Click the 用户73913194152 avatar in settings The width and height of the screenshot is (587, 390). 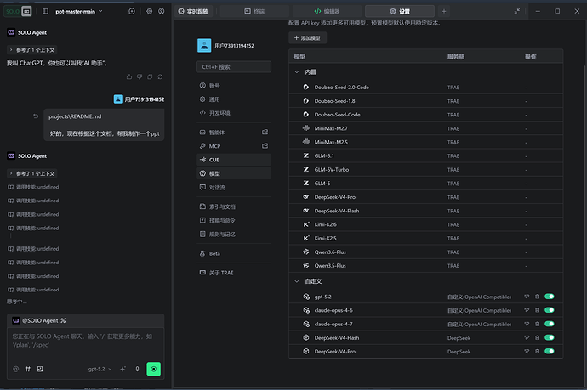tap(204, 46)
